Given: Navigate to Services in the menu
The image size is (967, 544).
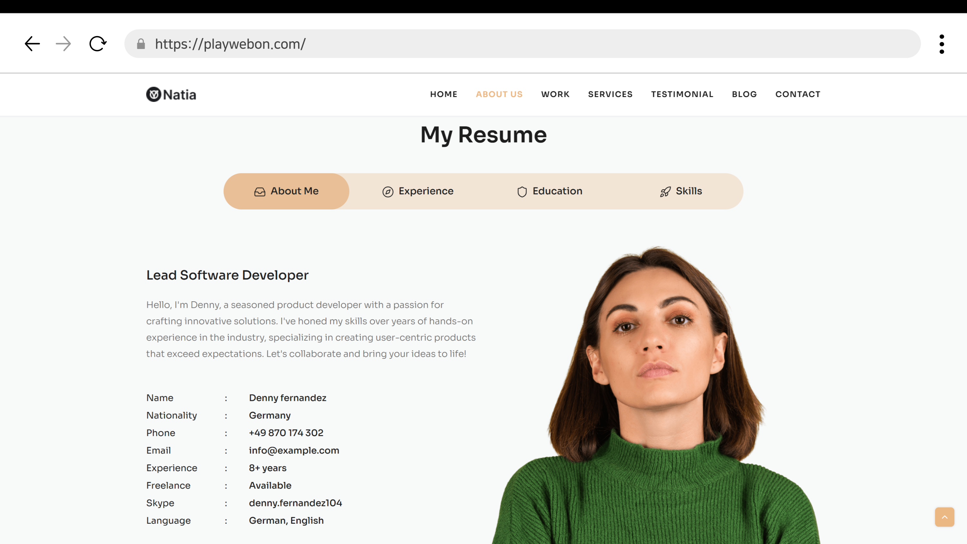Looking at the screenshot, I should click(x=610, y=94).
